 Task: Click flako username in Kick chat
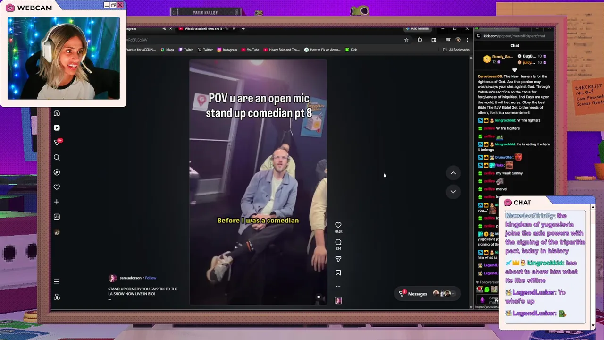[x=500, y=165]
